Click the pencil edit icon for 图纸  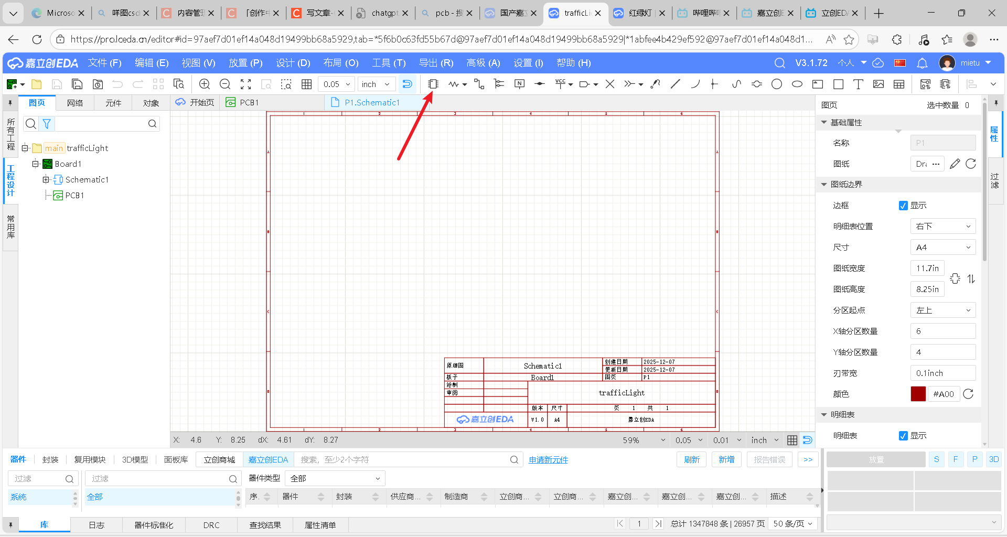955,164
